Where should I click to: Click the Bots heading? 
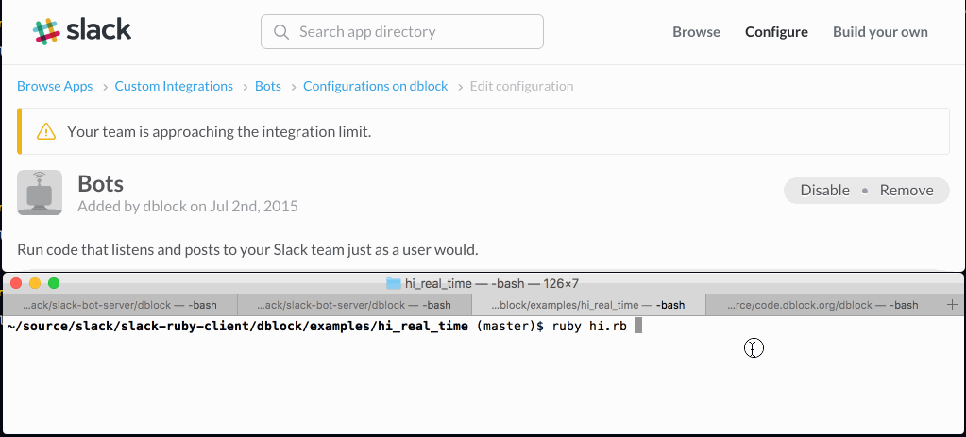click(x=100, y=183)
